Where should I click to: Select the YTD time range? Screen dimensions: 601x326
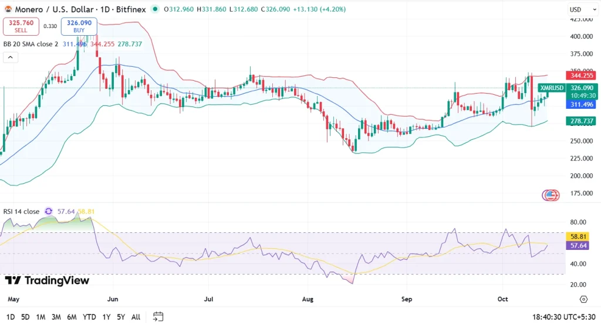[90, 317]
